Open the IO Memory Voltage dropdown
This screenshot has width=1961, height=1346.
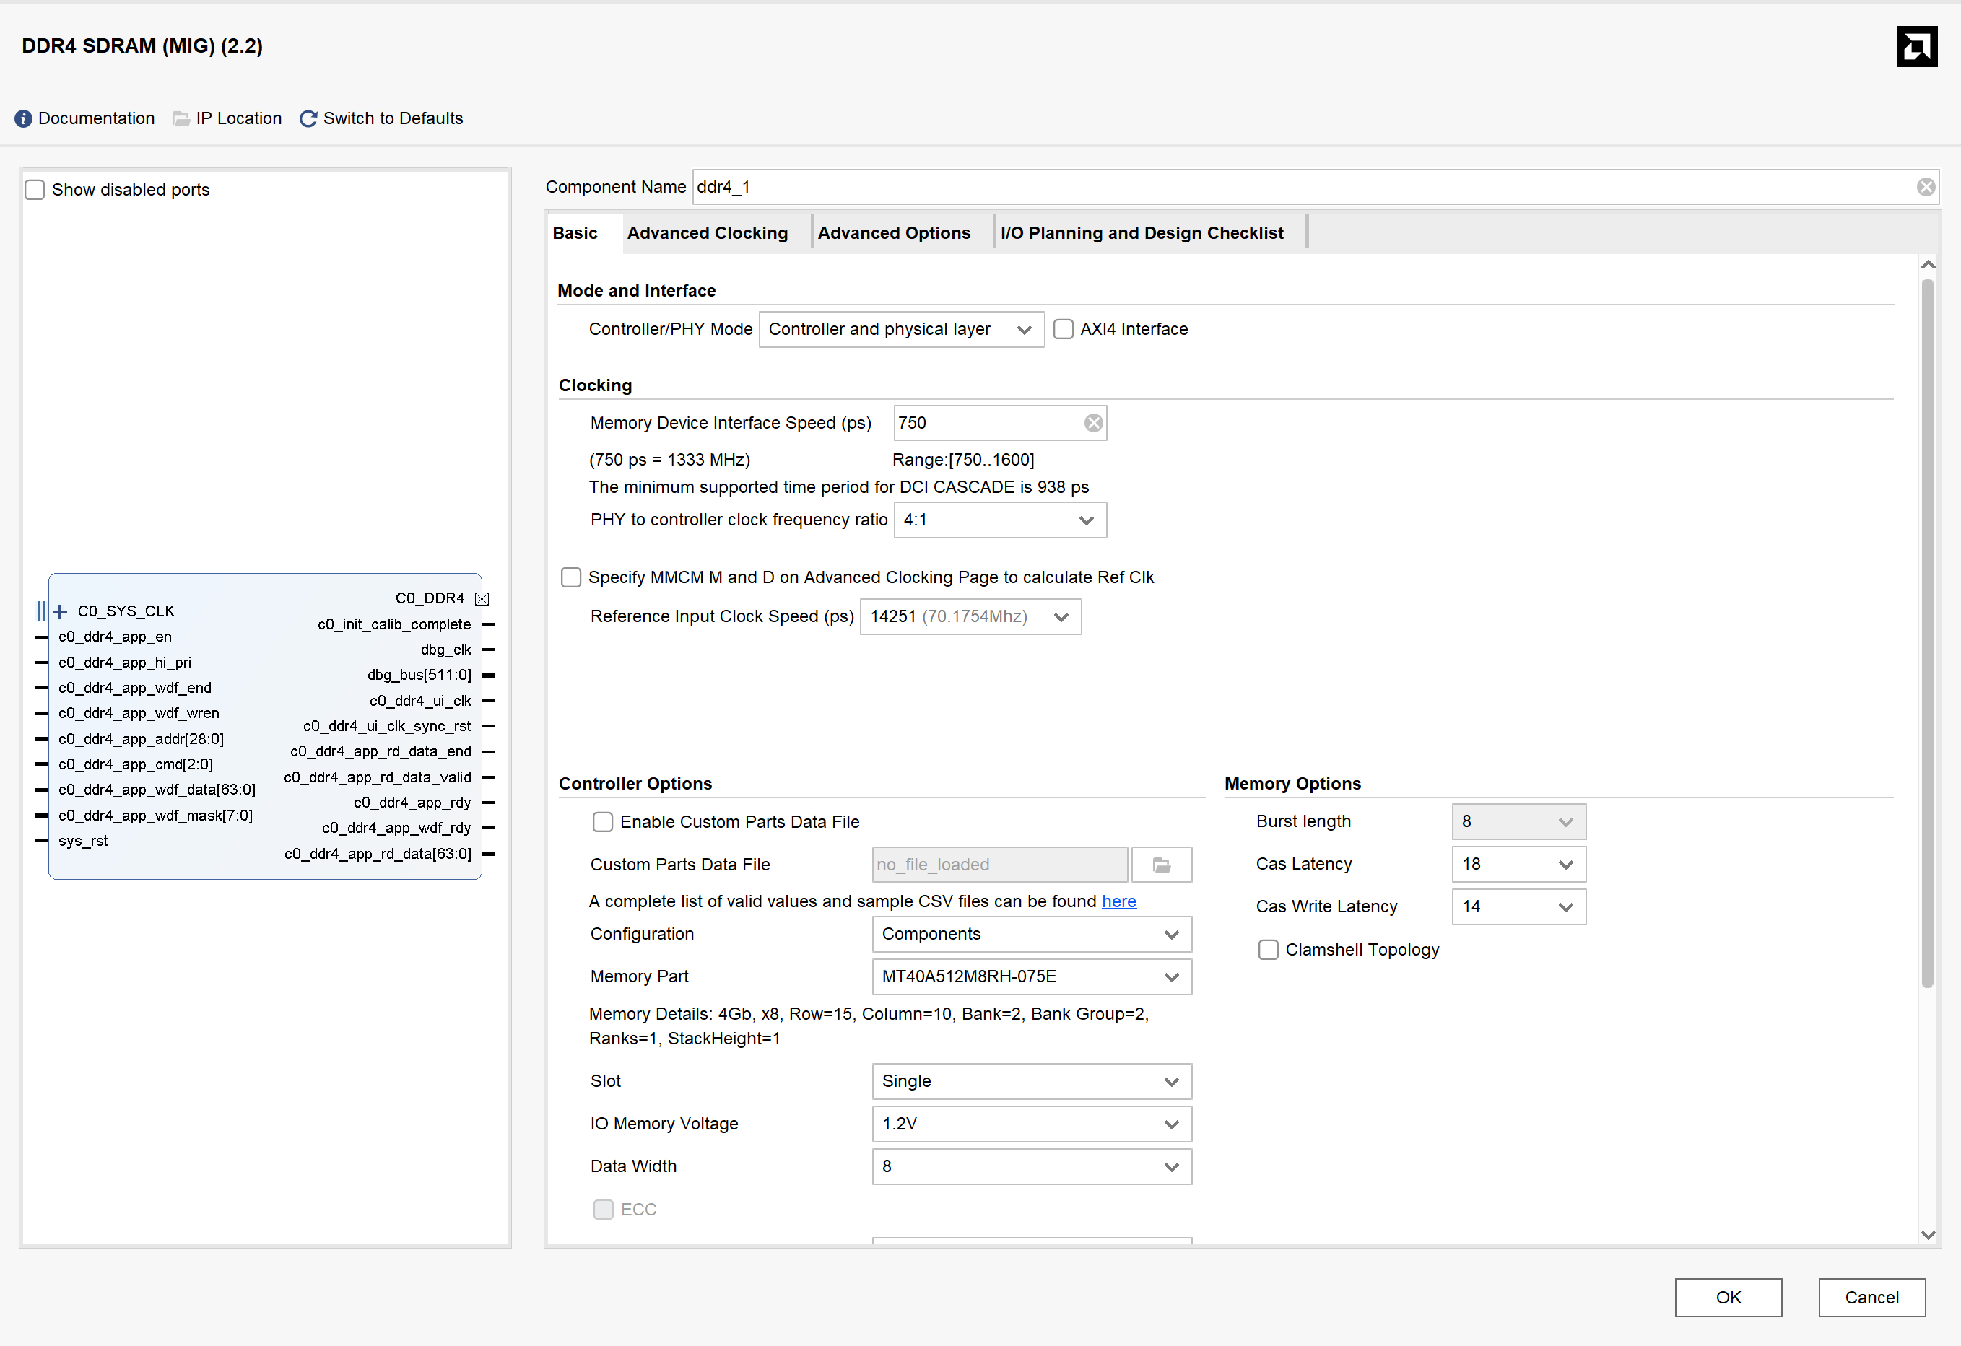point(1031,1124)
